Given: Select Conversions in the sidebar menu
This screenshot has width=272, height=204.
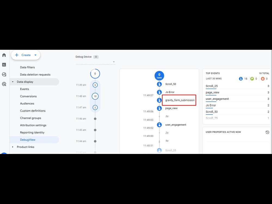Looking at the screenshot, I should (x=28, y=96).
